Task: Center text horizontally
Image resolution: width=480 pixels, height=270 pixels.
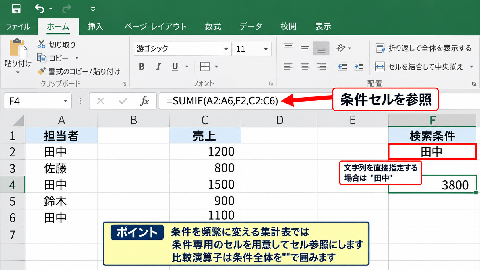Action: pyautogui.click(x=305, y=67)
